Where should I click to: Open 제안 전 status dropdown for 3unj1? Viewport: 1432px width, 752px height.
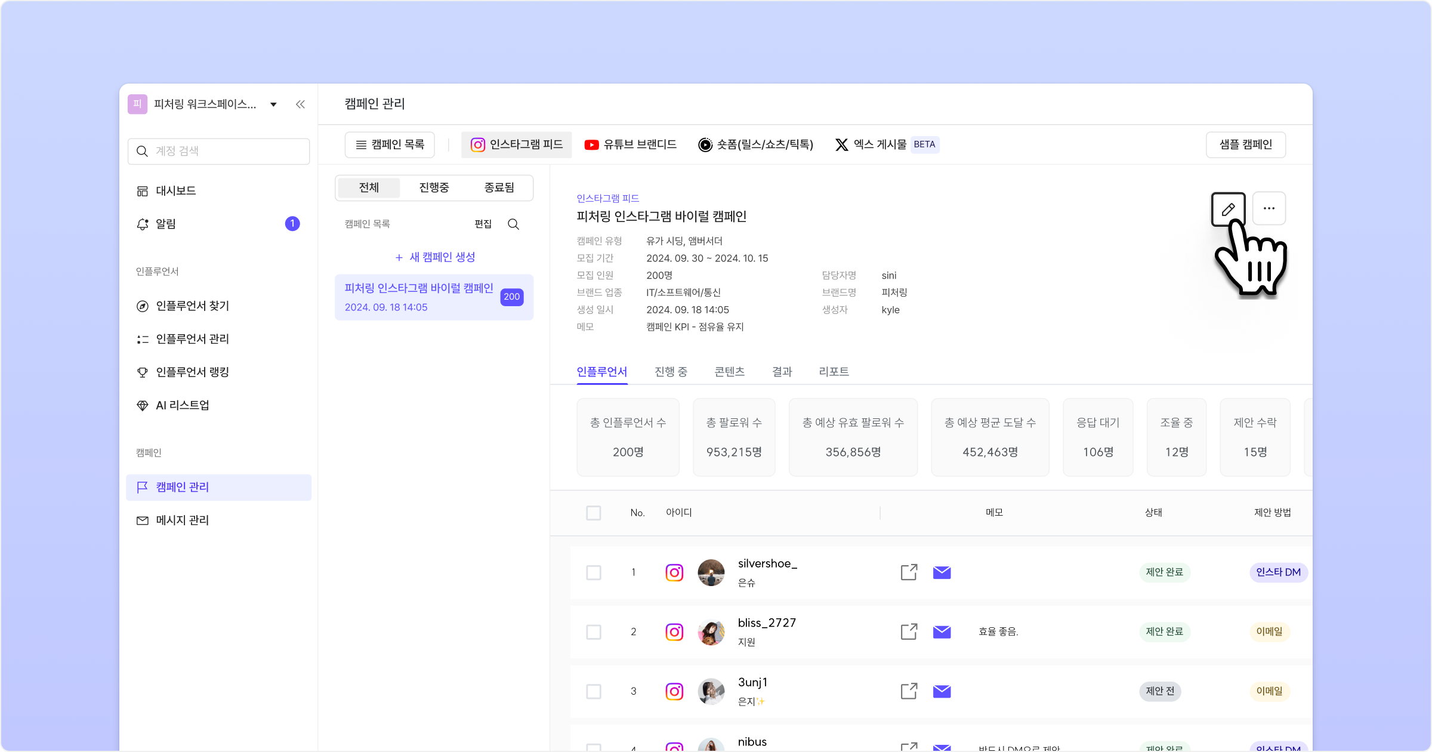click(1159, 691)
